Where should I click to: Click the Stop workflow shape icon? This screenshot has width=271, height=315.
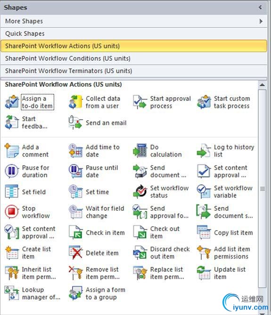coord(12,212)
